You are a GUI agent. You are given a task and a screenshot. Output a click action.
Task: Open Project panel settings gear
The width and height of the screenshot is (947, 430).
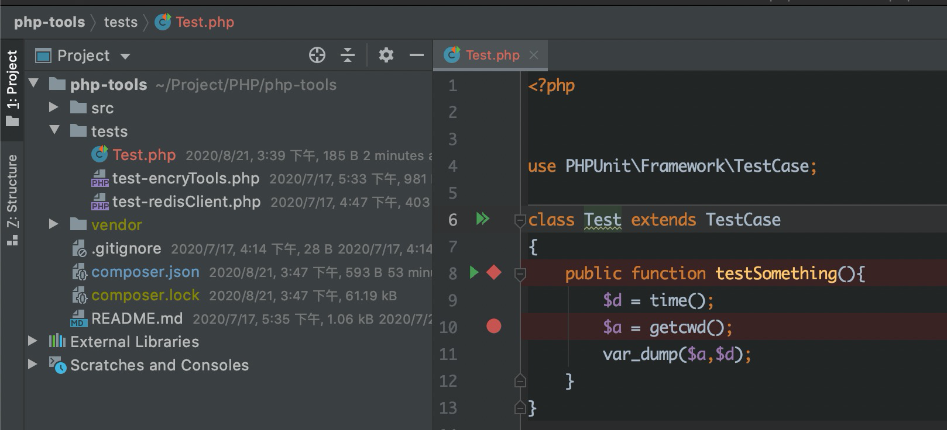coord(386,56)
